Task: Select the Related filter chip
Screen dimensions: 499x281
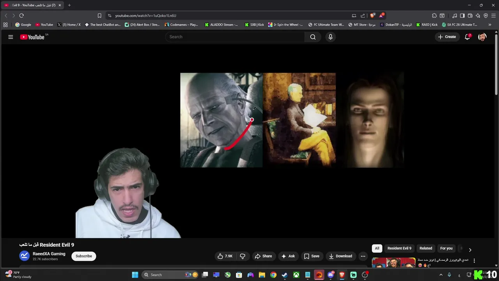Action: point(426,248)
